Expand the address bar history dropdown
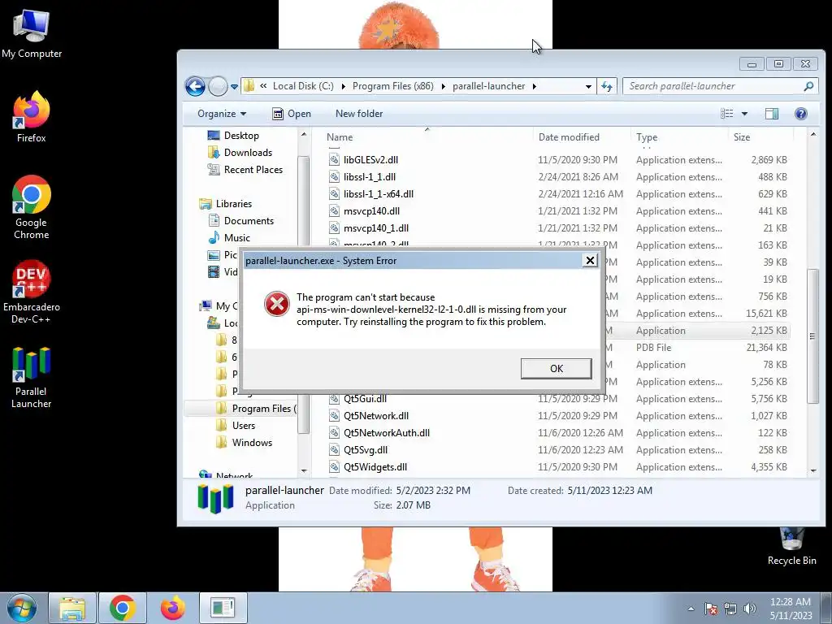 588,86
